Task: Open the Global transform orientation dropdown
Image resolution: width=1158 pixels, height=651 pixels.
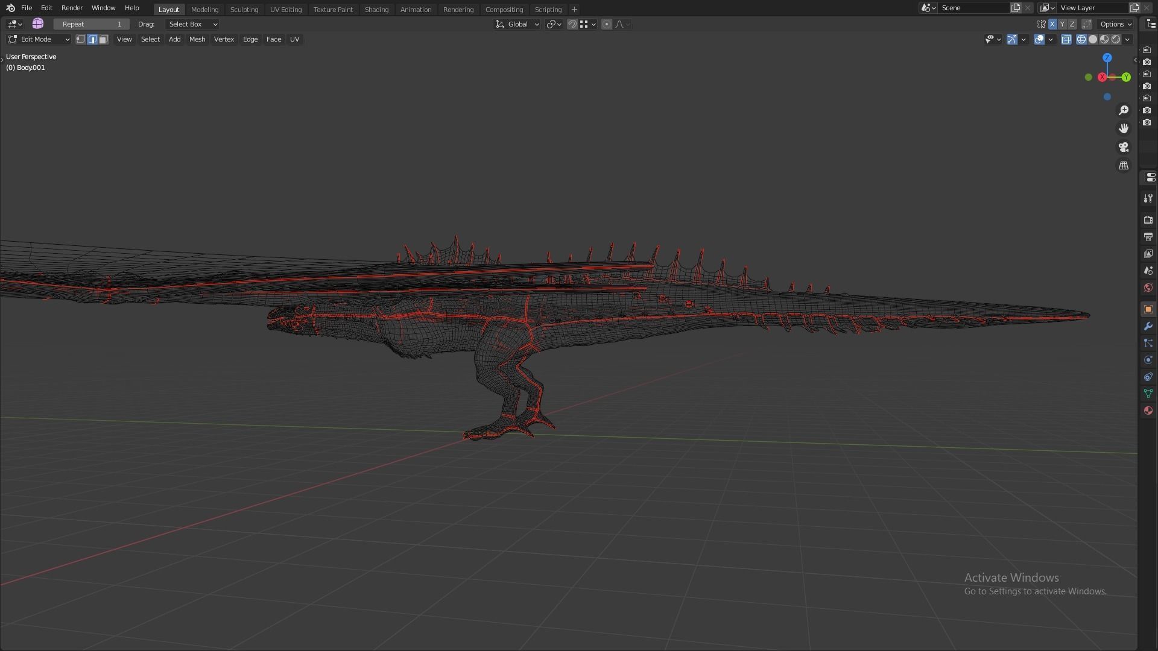Action: click(x=517, y=24)
